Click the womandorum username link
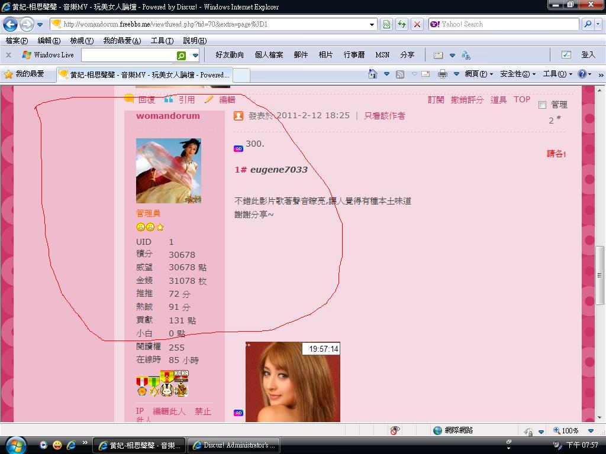Screen dimensions: 606x454 point(167,116)
